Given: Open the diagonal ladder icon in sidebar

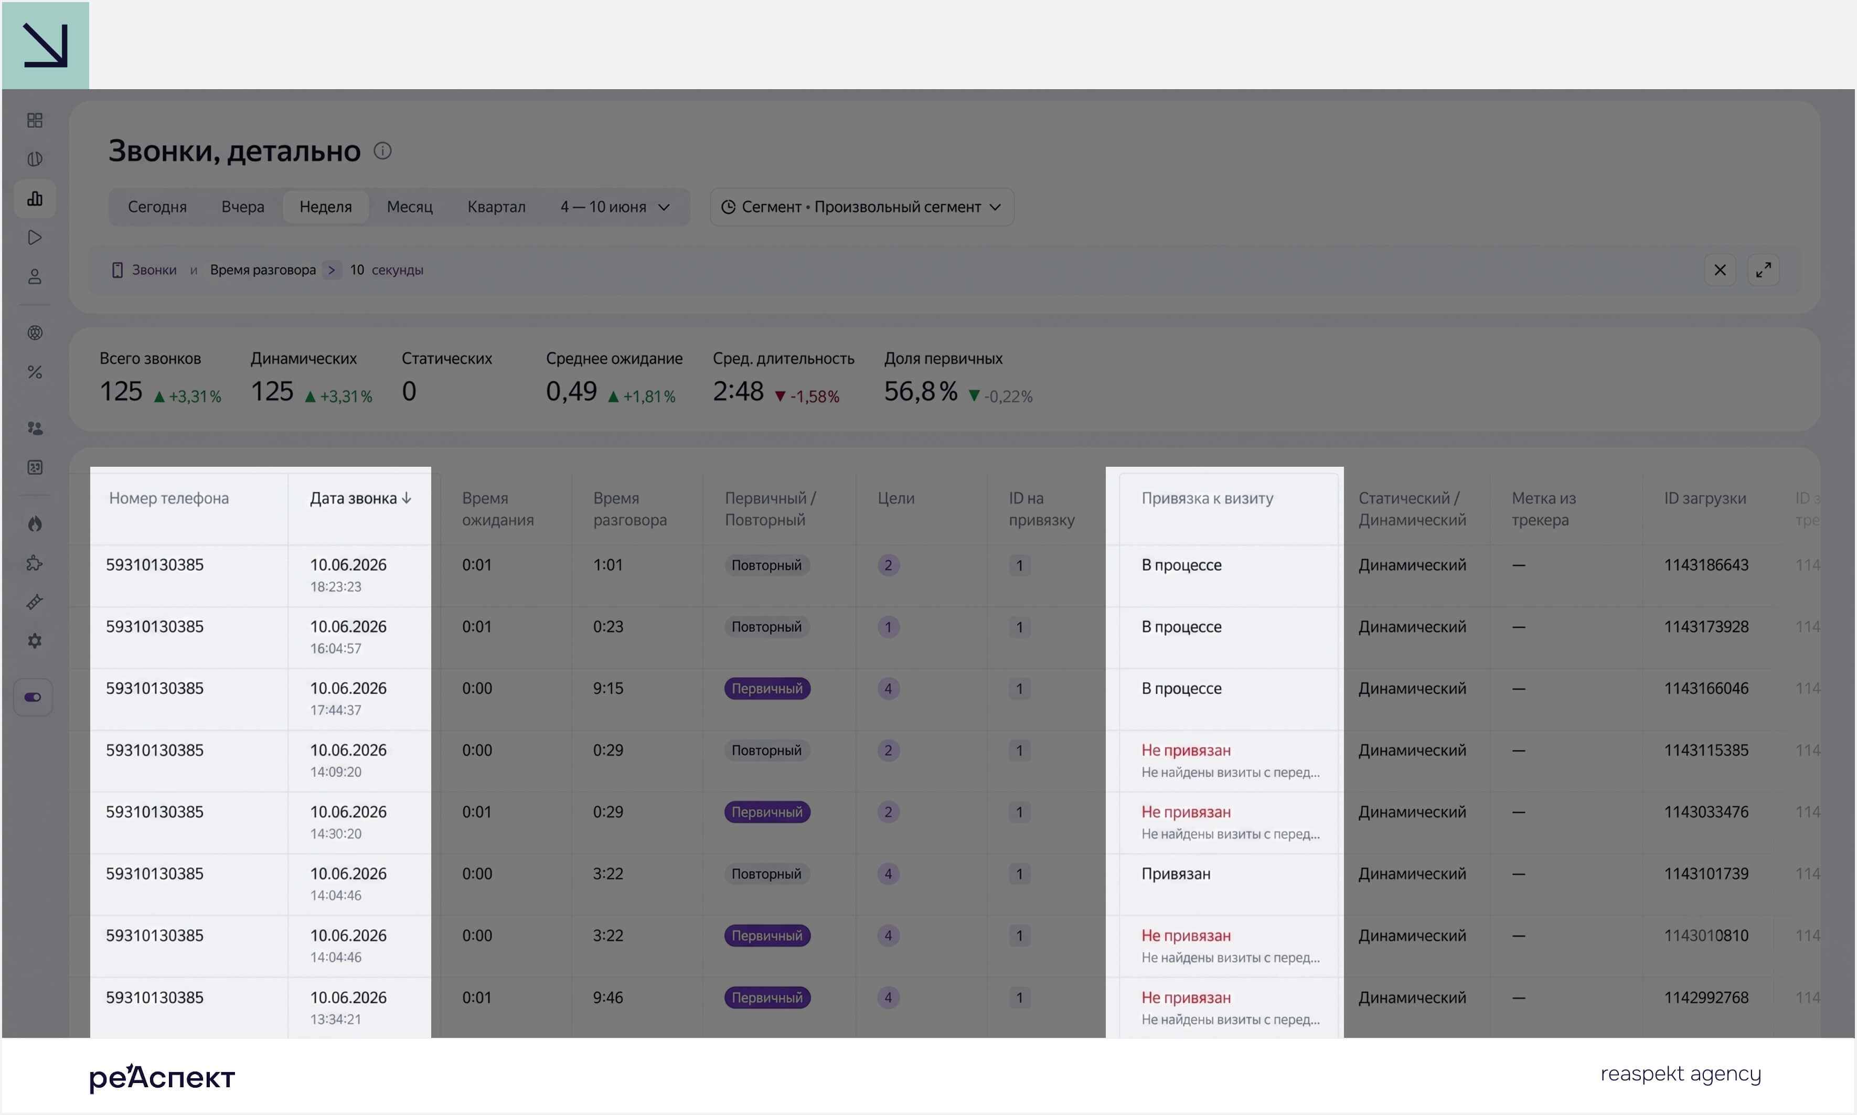Looking at the screenshot, I should 35,602.
